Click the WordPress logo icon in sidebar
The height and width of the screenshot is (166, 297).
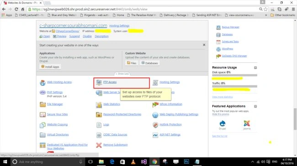click(x=218, y=49)
